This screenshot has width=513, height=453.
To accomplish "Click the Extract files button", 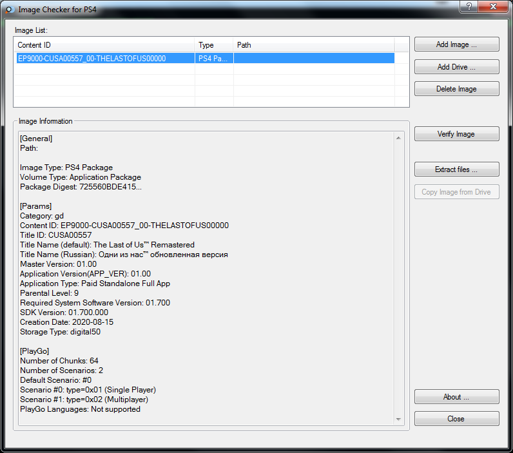I will (x=456, y=169).
